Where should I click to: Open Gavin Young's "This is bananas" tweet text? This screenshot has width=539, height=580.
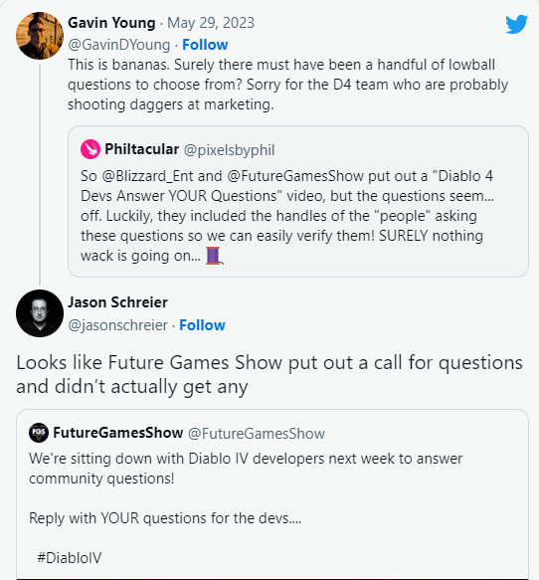pyautogui.click(x=288, y=85)
